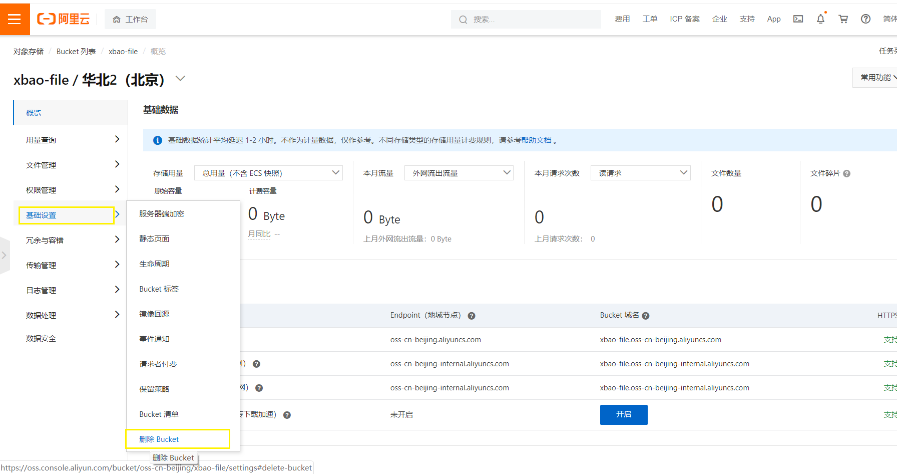
Task: Click the help icon beside 文件碎片
Action: (847, 173)
